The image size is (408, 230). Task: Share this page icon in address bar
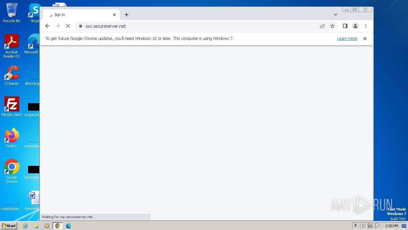[322, 26]
